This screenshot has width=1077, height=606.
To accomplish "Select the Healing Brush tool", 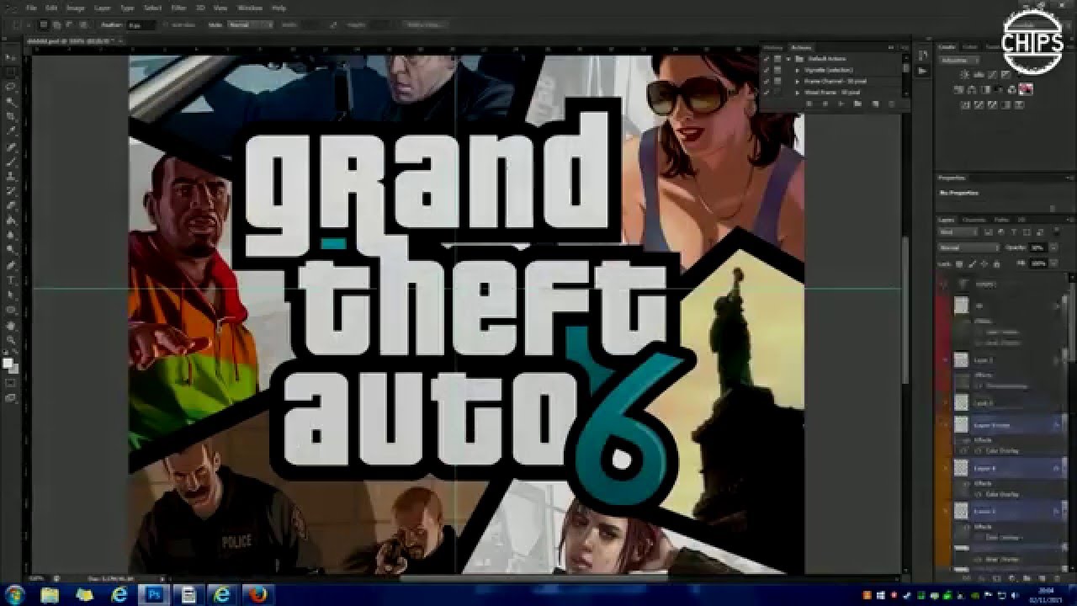I will coord(11,146).
